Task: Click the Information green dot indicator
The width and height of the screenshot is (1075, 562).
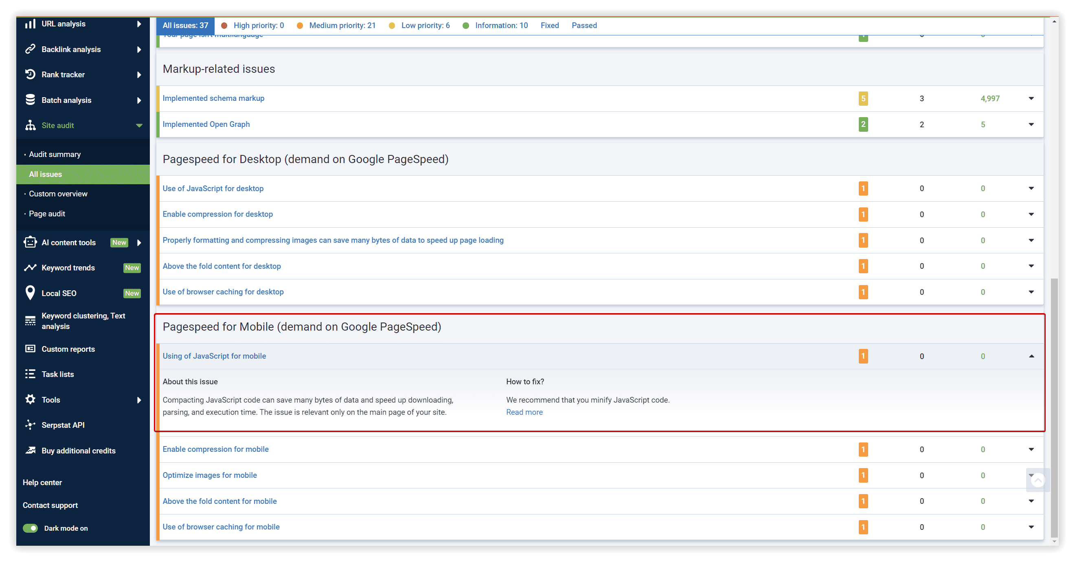Action: [x=466, y=26]
